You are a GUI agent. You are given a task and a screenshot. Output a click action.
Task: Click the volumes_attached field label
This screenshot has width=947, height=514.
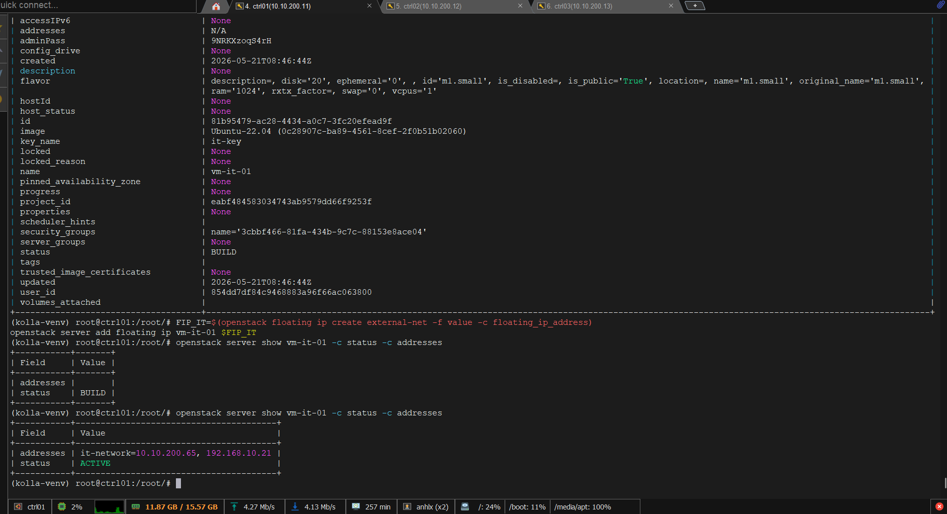(60, 302)
